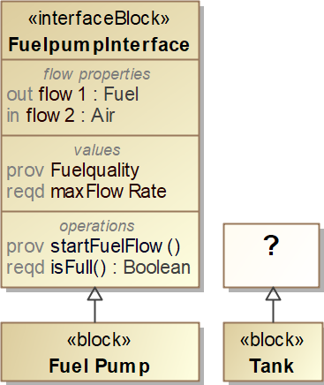Select the 'out flow 1 : Fuel' property
This screenshot has width=324, height=385.
pyautogui.click(x=72, y=94)
